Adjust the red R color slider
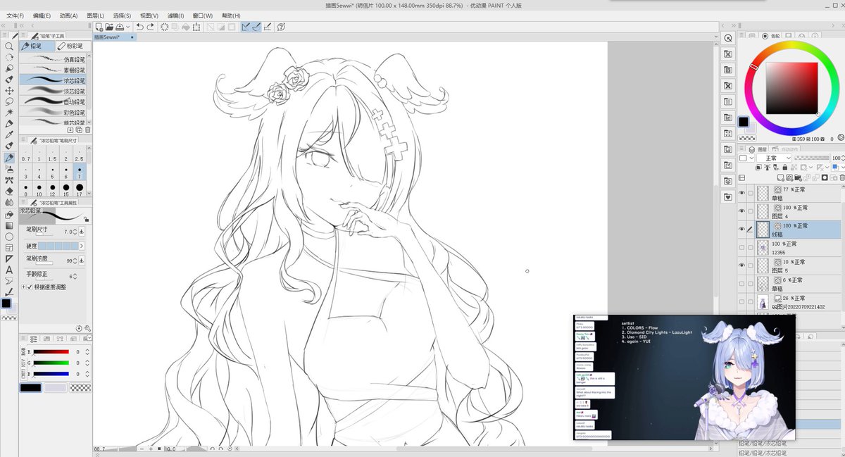This screenshot has height=457, width=845. pyautogui.click(x=51, y=351)
